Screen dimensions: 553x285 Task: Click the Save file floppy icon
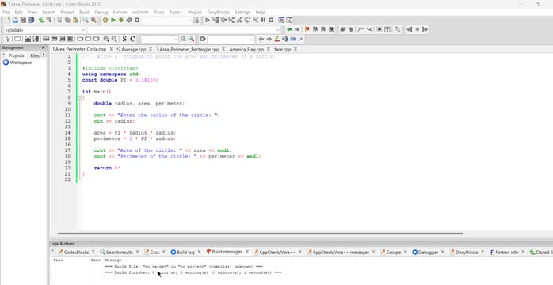click(x=23, y=20)
